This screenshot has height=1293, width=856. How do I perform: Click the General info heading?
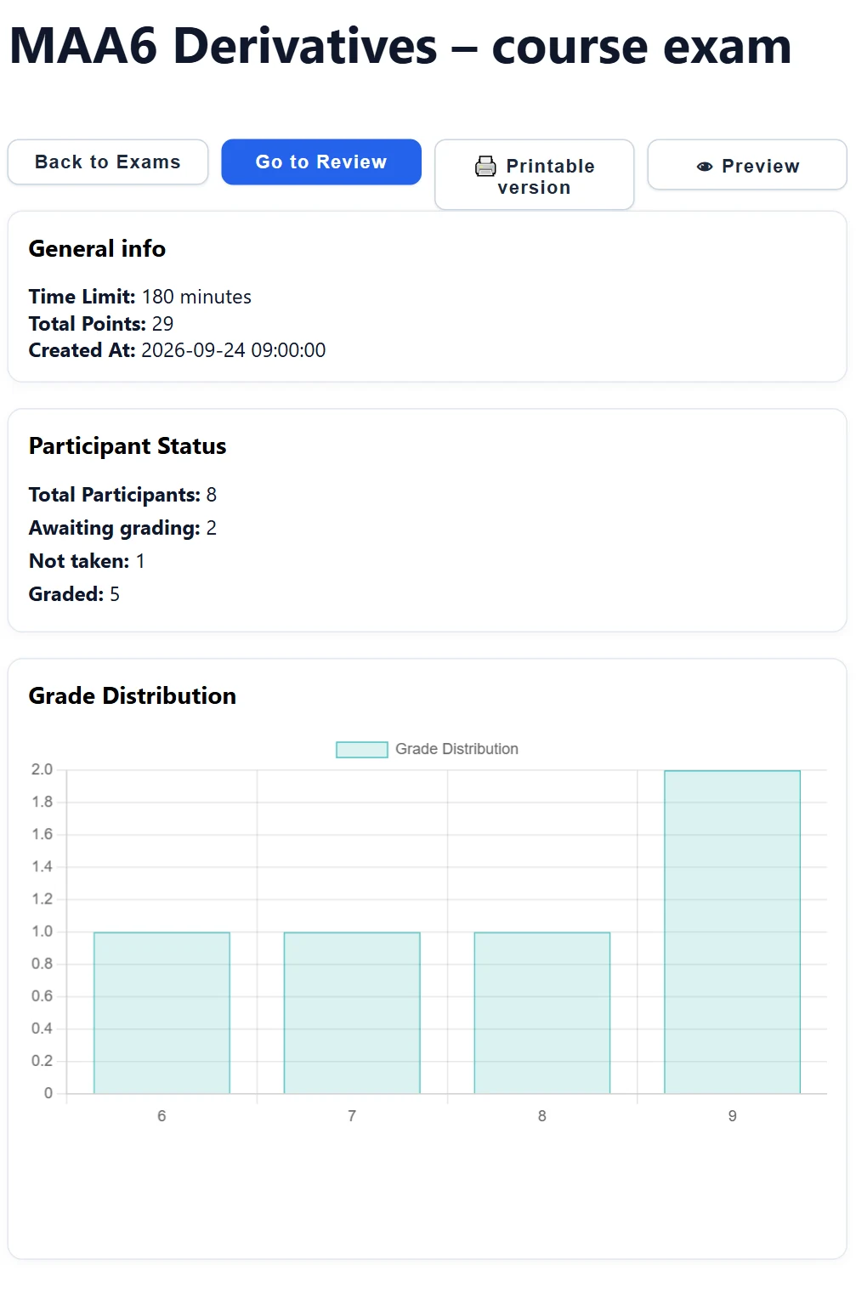(x=97, y=248)
